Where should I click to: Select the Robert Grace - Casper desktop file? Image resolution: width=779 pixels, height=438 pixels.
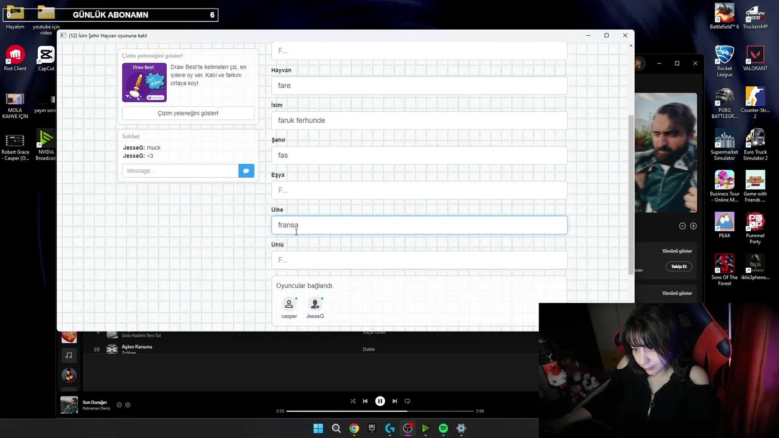(15, 147)
